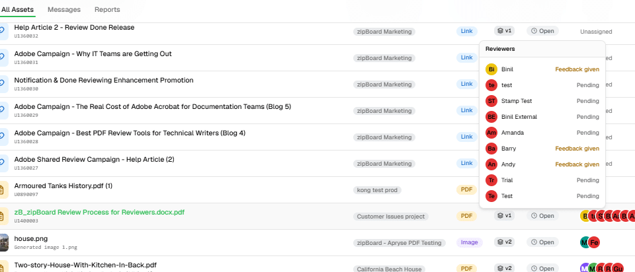Click Trial's Tr avatar

click(x=491, y=180)
